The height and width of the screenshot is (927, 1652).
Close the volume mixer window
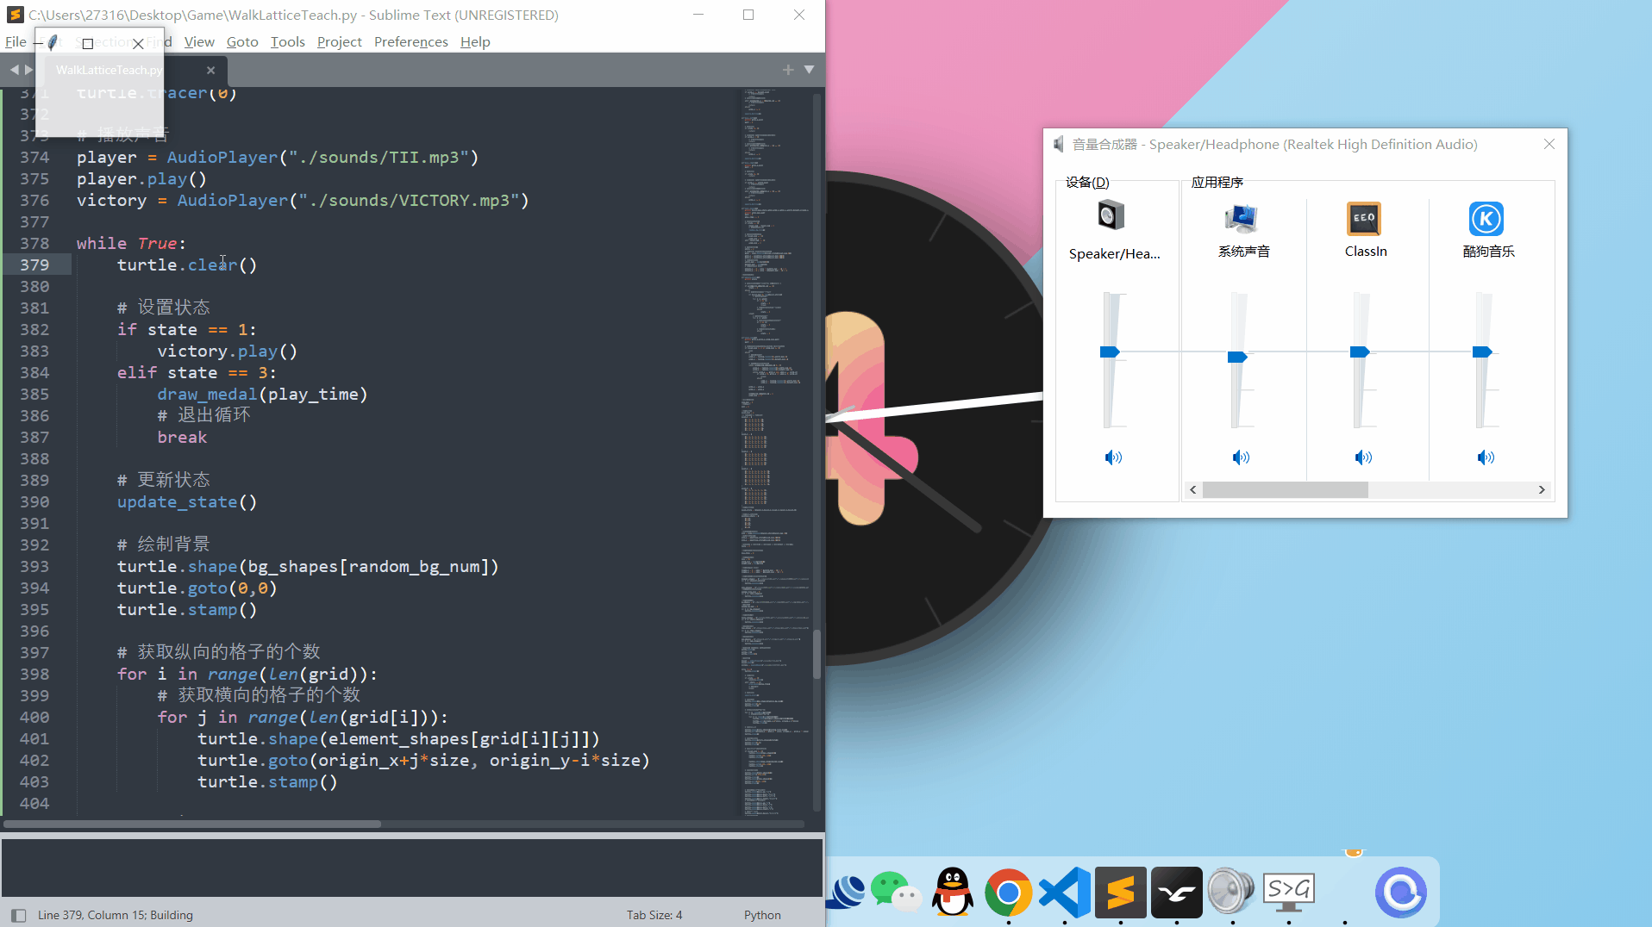(1549, 144)
